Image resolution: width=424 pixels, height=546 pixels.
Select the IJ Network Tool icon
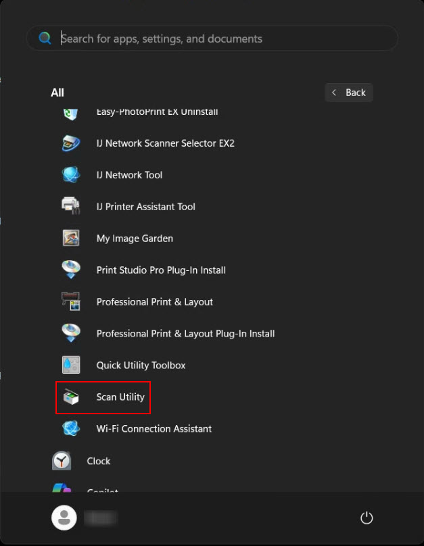tap(70, 174)
